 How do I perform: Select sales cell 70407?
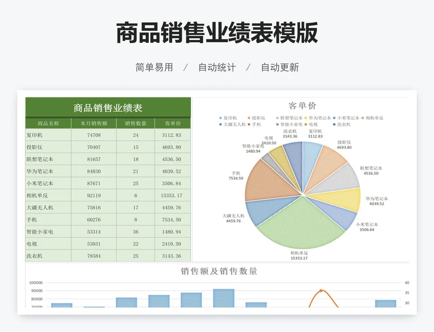(94, 147)
